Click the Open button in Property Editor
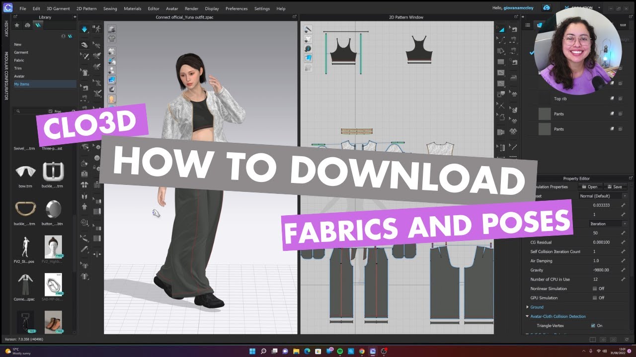This screenshot has width=636, height=357. [589, 187]
